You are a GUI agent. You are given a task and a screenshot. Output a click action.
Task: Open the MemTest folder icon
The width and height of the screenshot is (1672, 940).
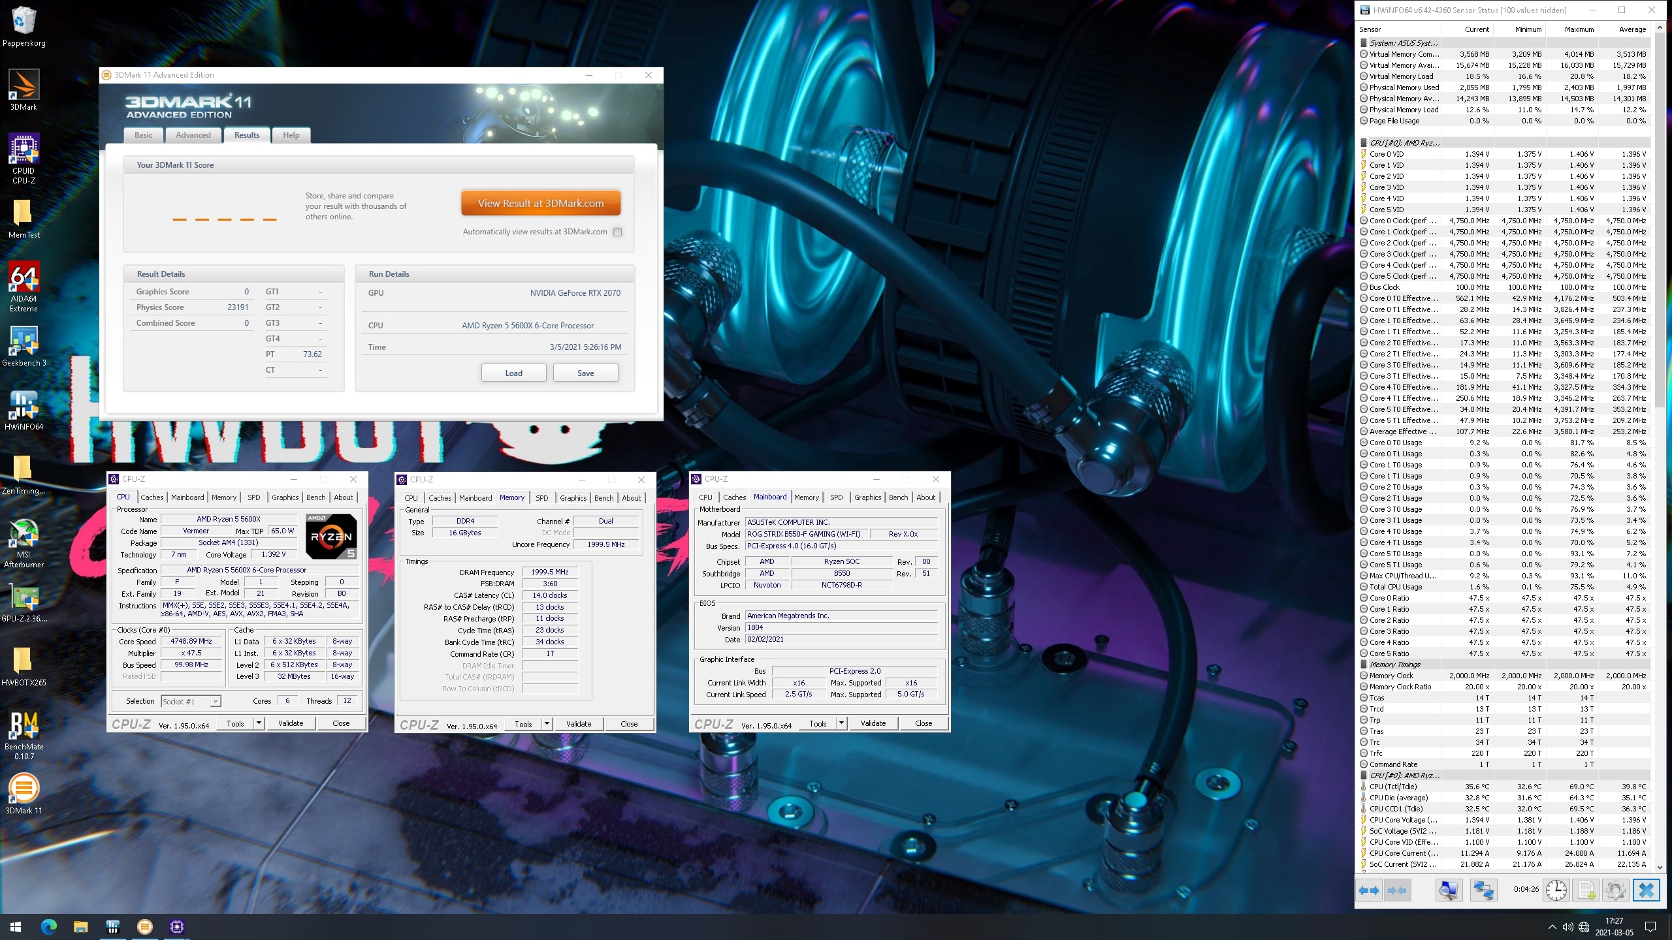pyautogui.click(x=24, y=219)
